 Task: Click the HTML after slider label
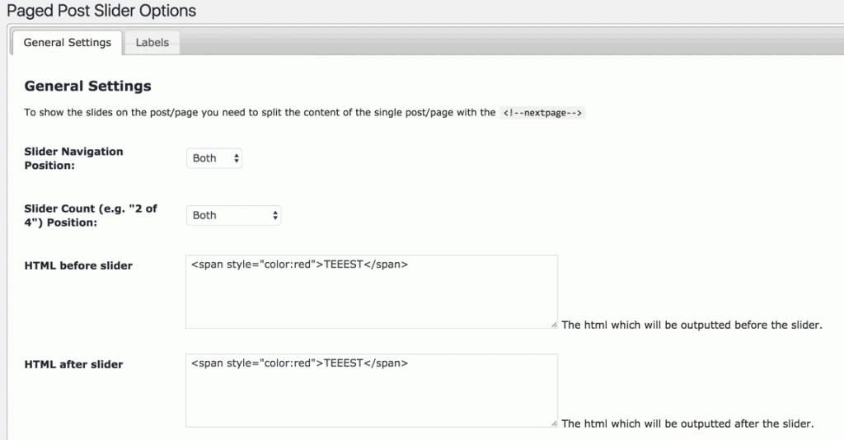click(x=73, y=364)
